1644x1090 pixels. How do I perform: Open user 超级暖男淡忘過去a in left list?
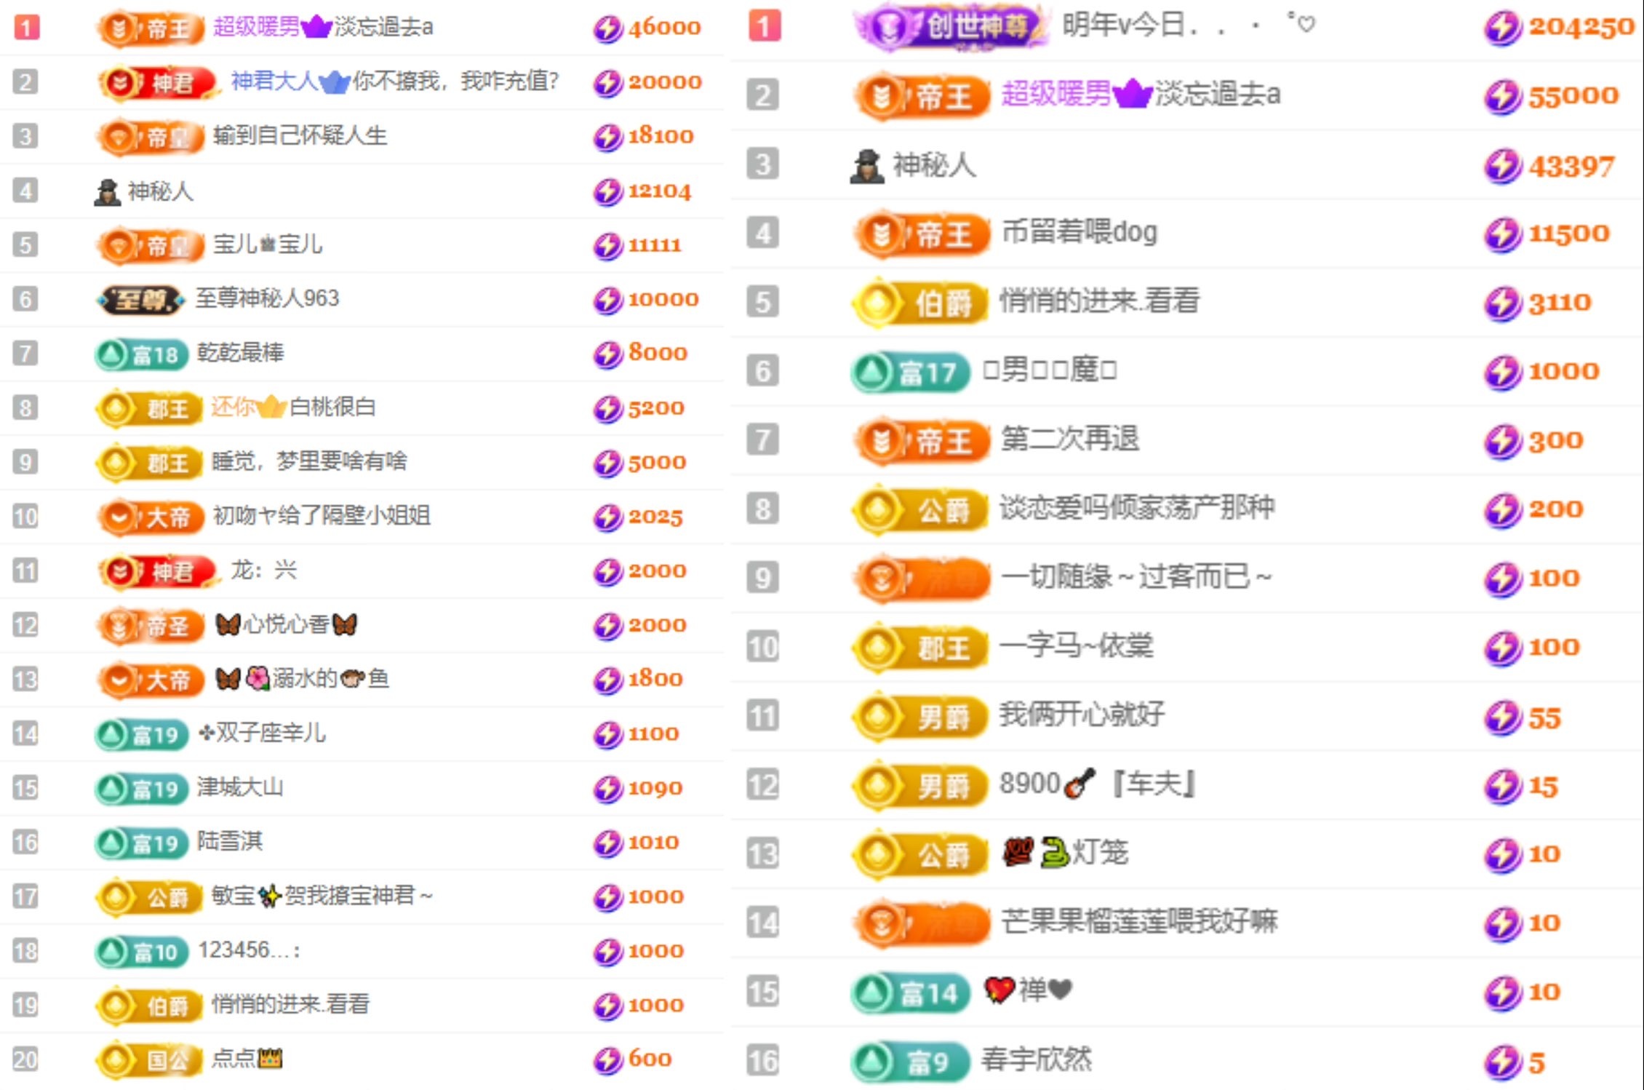[323, 27]
